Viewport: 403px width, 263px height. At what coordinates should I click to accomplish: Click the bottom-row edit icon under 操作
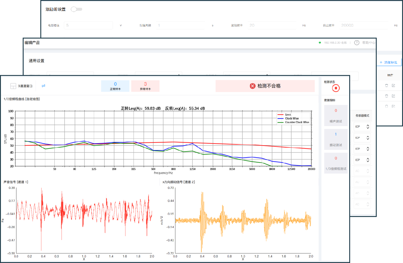pyautogui.click(x=393, y=106)
